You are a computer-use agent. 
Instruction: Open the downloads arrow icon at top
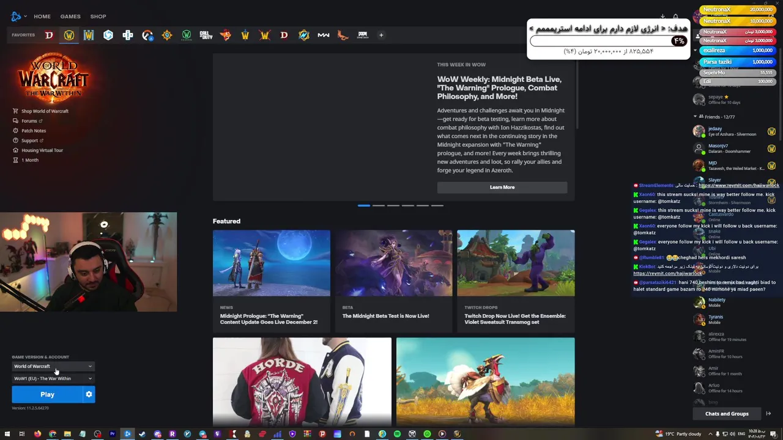pos(662,16)
